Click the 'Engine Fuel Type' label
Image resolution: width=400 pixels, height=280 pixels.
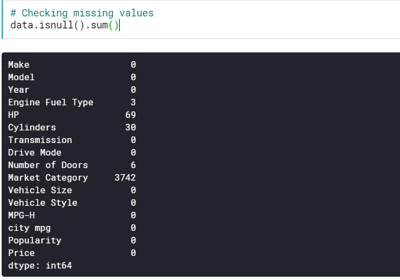(x=50, y=102)
